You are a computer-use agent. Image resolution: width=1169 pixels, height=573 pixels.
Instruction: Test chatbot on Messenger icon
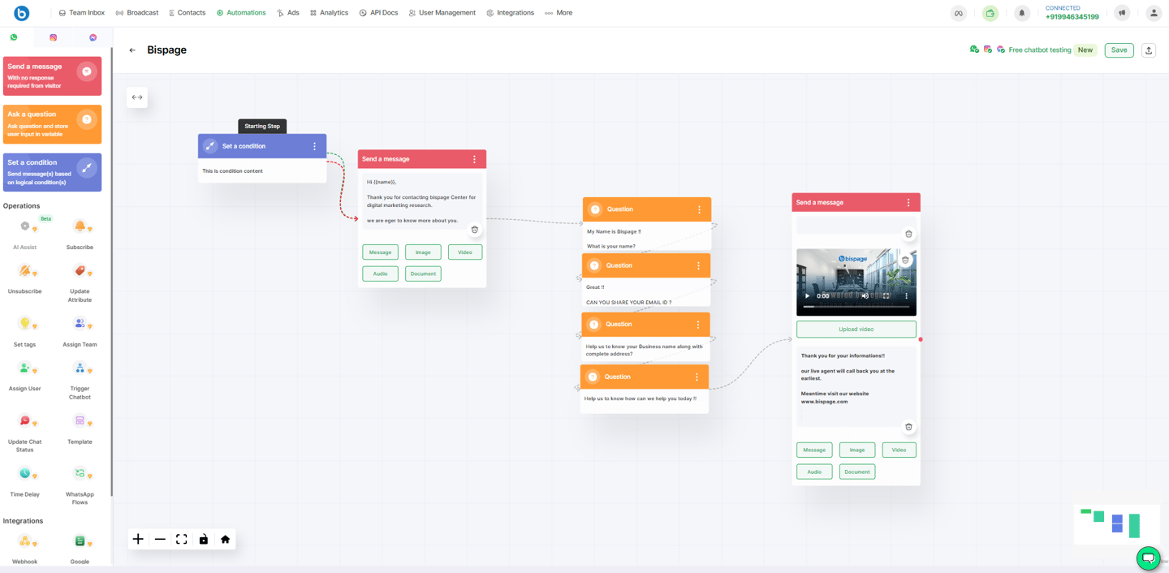click(x=1000, y=50)
